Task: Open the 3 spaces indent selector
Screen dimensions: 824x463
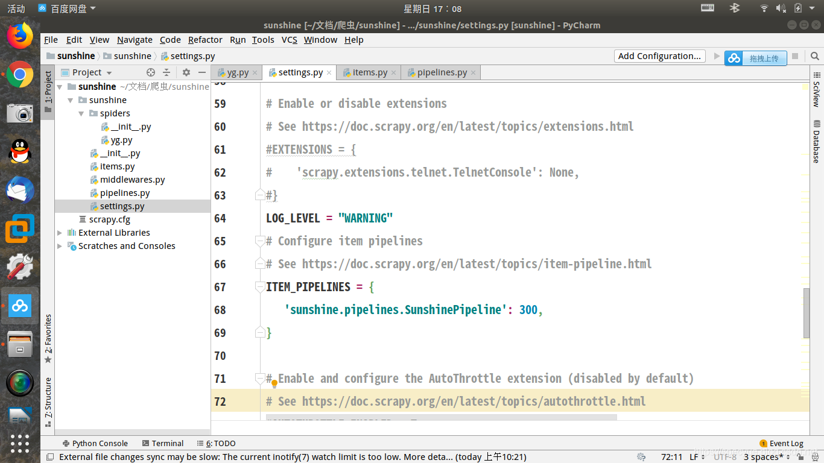Action: [768, 457]
